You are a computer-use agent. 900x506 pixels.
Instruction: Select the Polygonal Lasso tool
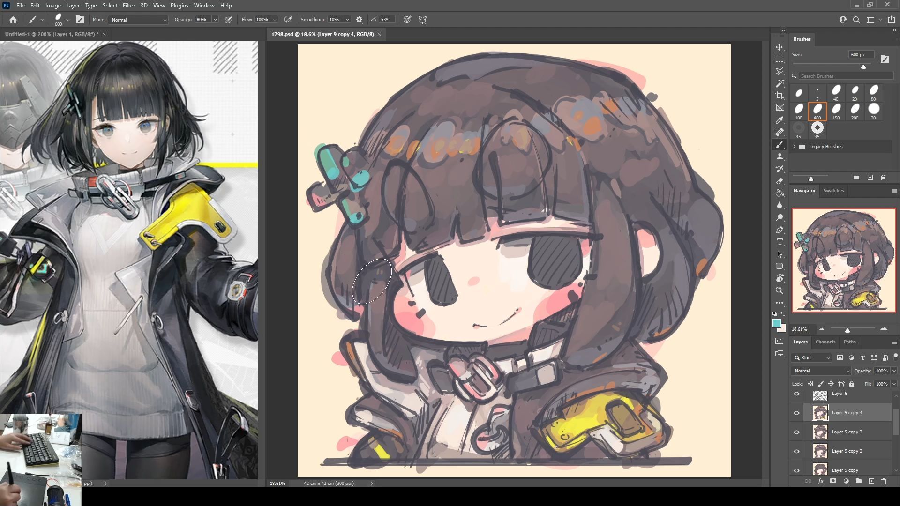[780, 71]
